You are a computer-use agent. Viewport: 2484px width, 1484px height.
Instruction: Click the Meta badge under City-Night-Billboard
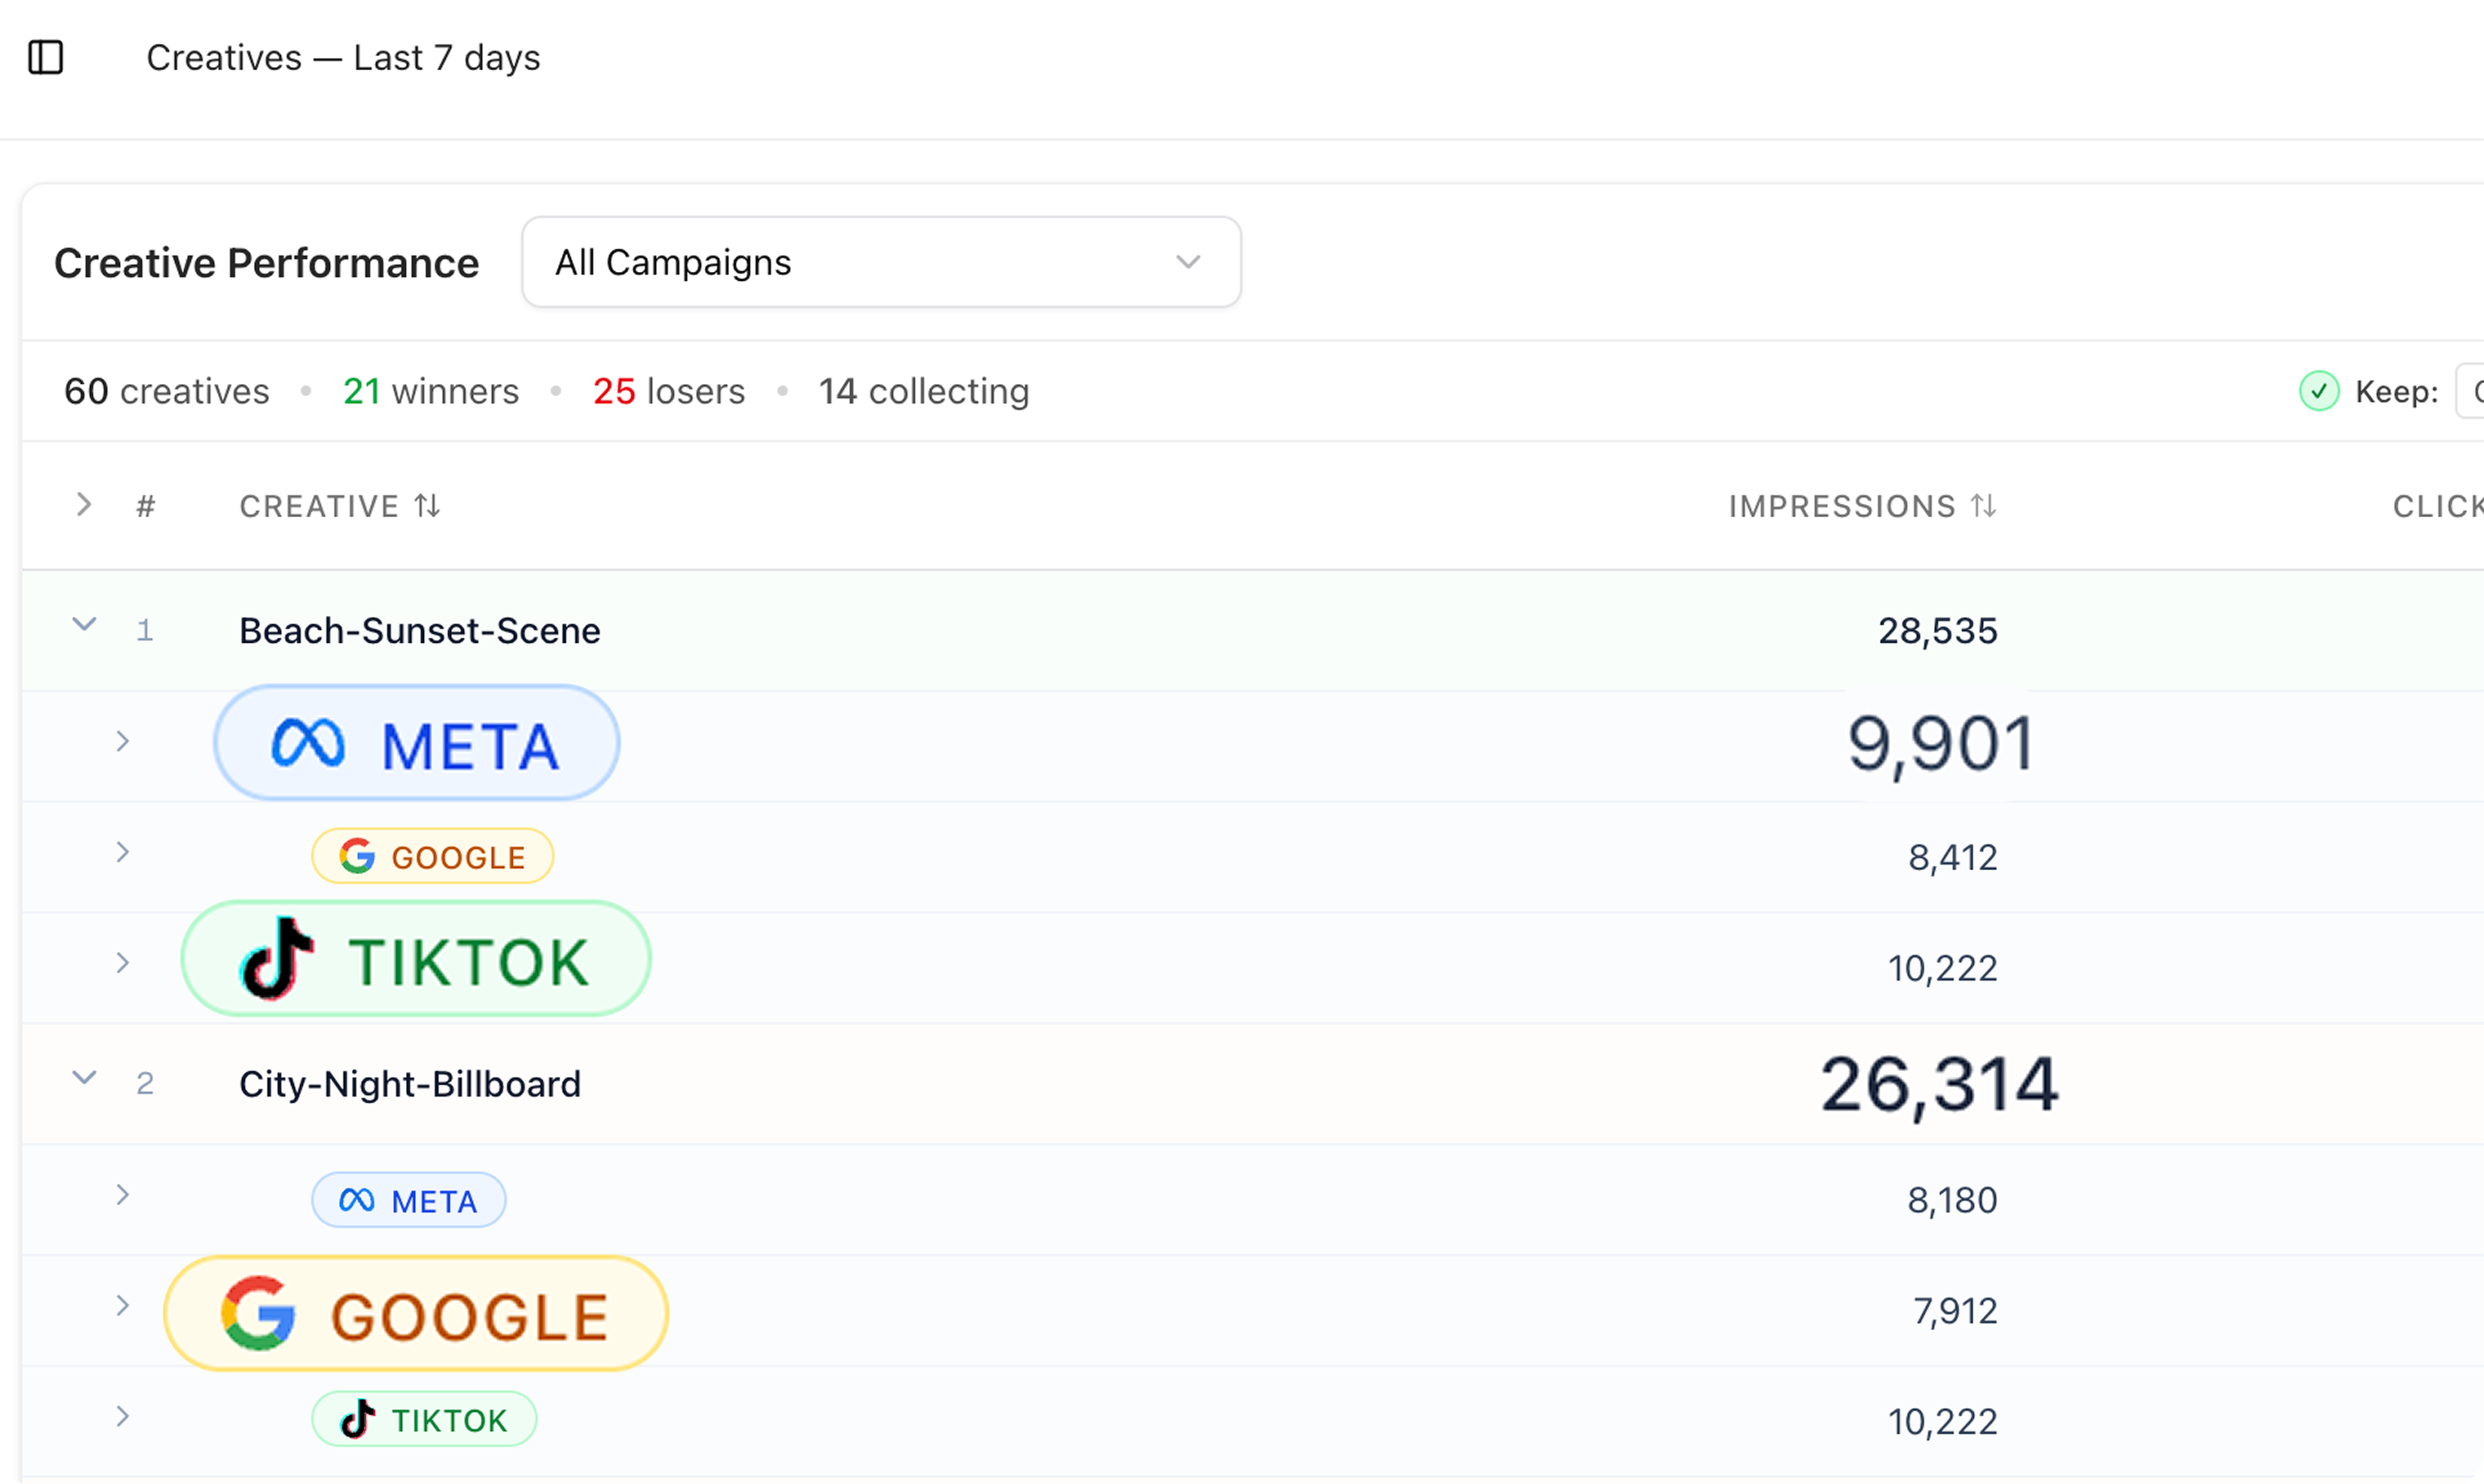(x=408, y=1200)
